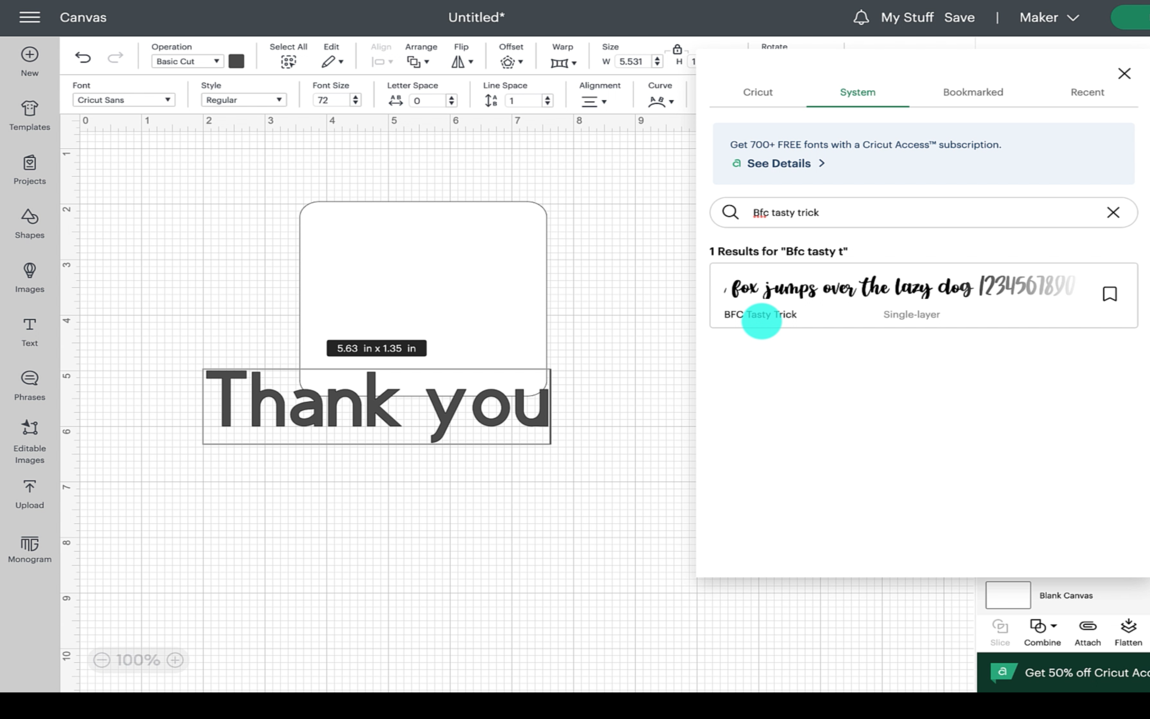This screenshot has height=719, width=1150.
Task: Expand the Font dropdown showing Cricut Sans
Action: (x=124, y=100)
